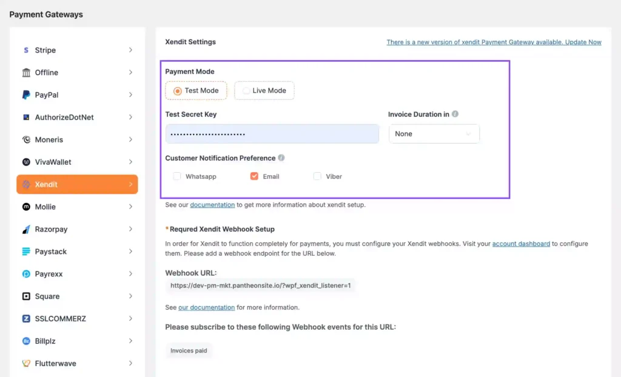Select the Test Mode radio button
621x377 pixels.
click(178, 91)
